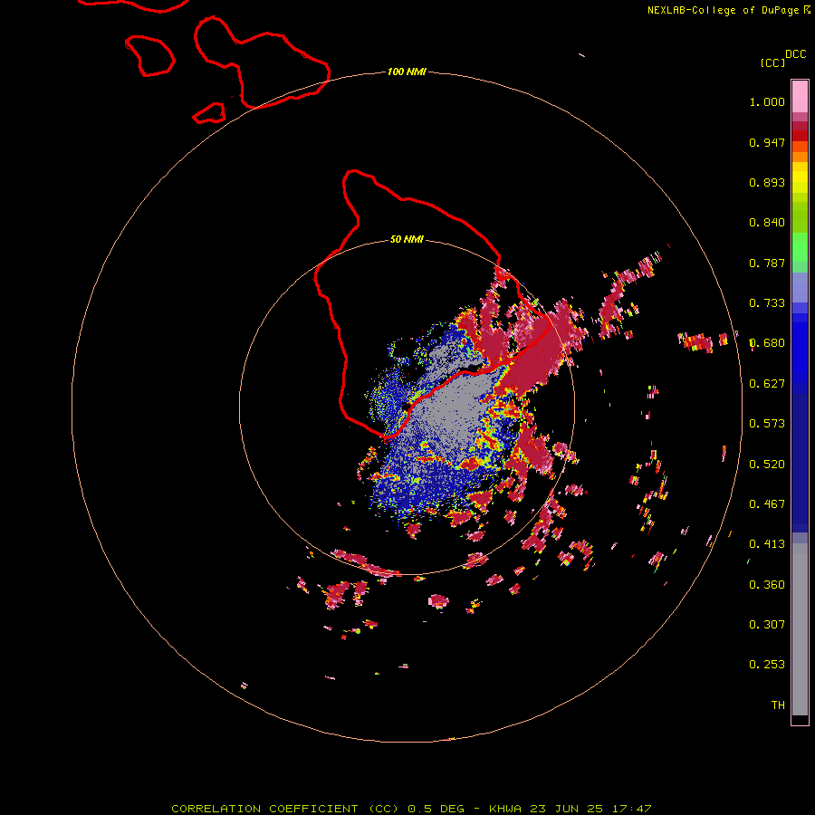Select the 0.307 legend value

767,625
